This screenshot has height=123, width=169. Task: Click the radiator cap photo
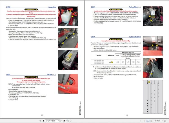click(x=68, y=60)
